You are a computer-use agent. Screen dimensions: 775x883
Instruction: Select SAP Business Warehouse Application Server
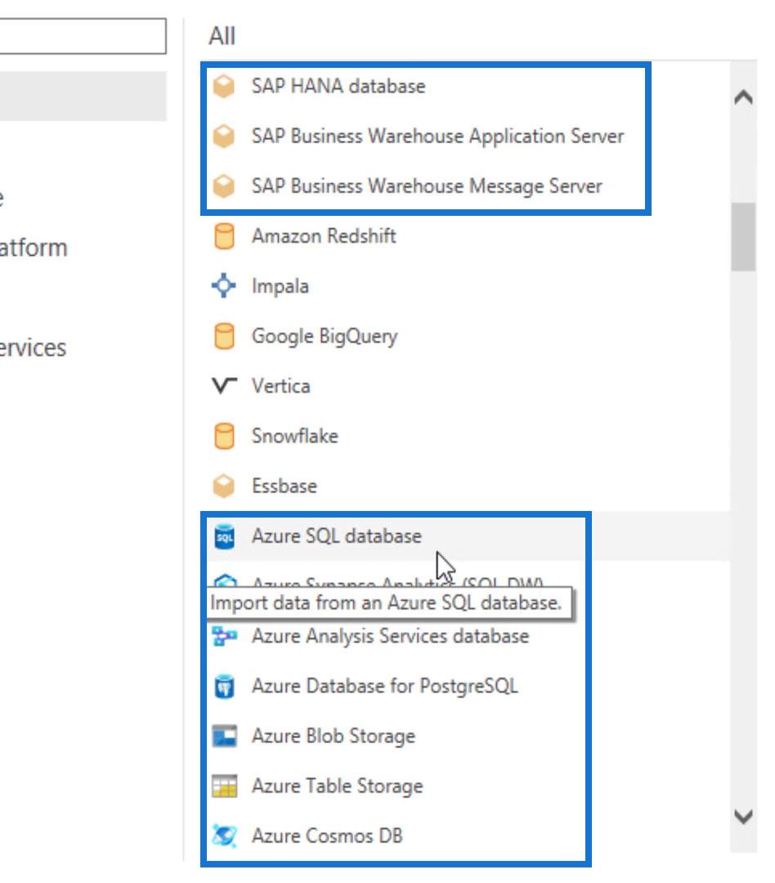click(x=437, y=136)
